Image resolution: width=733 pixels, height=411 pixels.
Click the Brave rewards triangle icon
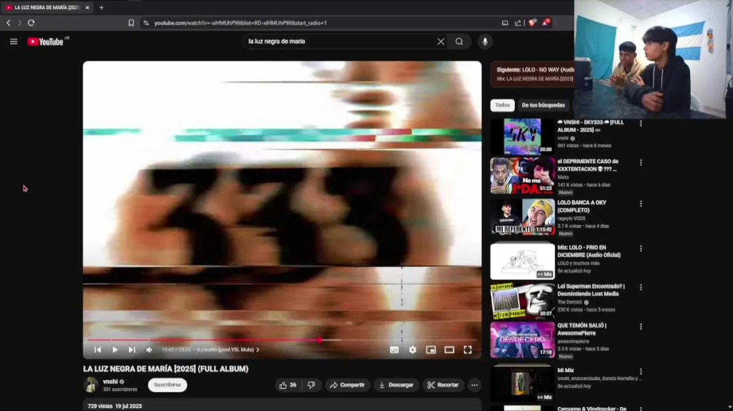(546, 23)
